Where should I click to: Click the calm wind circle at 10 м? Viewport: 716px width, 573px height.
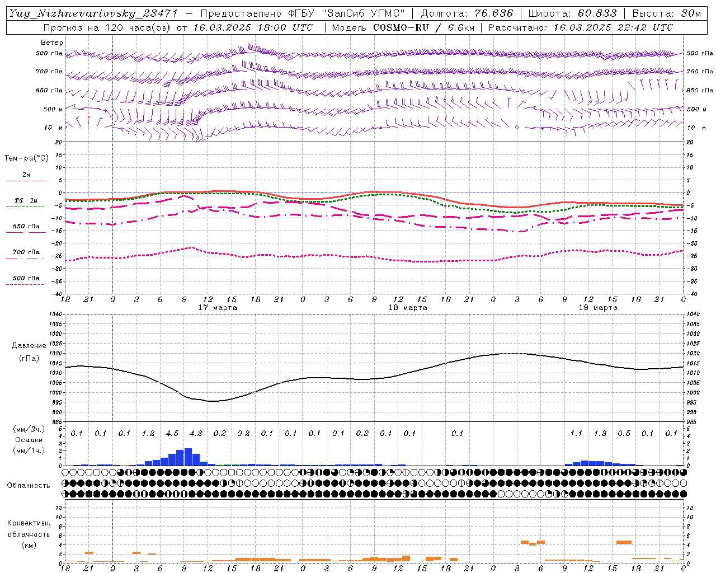coord(517,128)
